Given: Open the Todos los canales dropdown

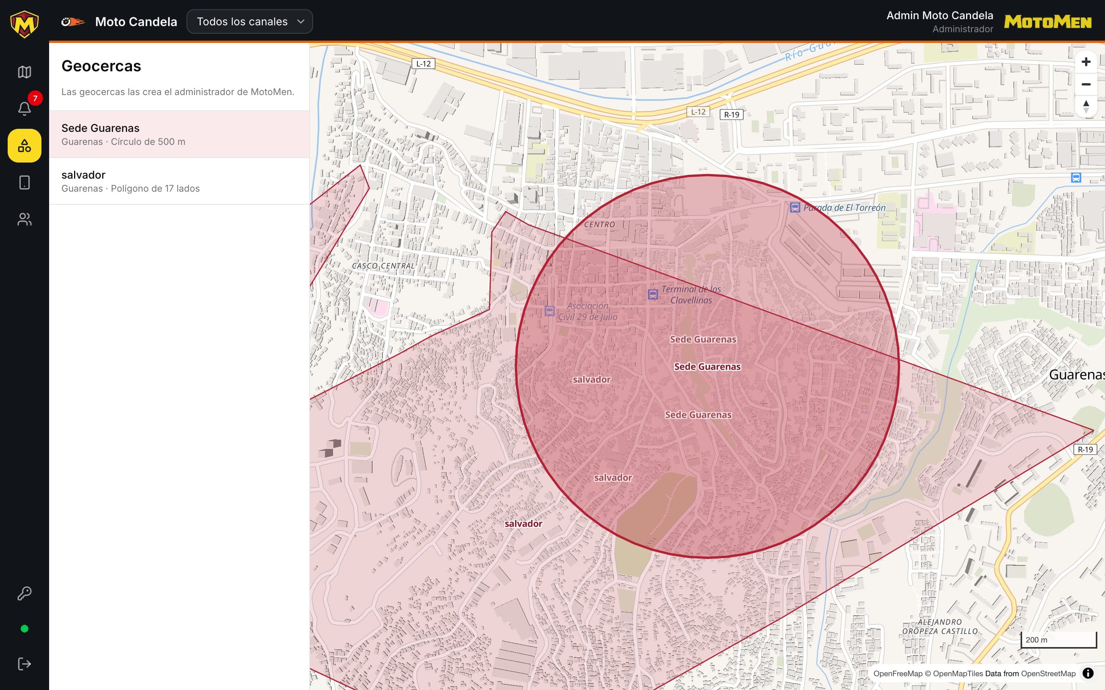Looking at the screenshot, I should pos(250,21).
